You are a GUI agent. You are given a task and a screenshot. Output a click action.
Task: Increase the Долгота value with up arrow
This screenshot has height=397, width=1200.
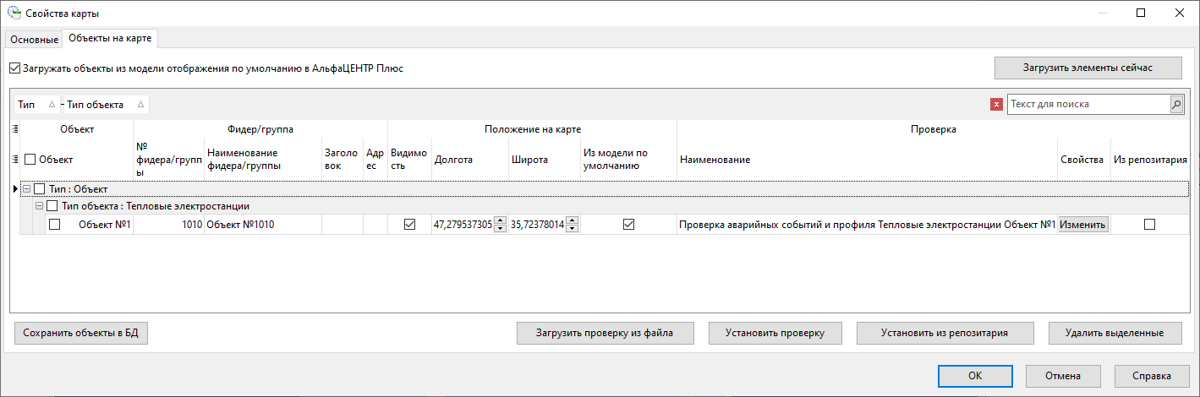[500, 220]
